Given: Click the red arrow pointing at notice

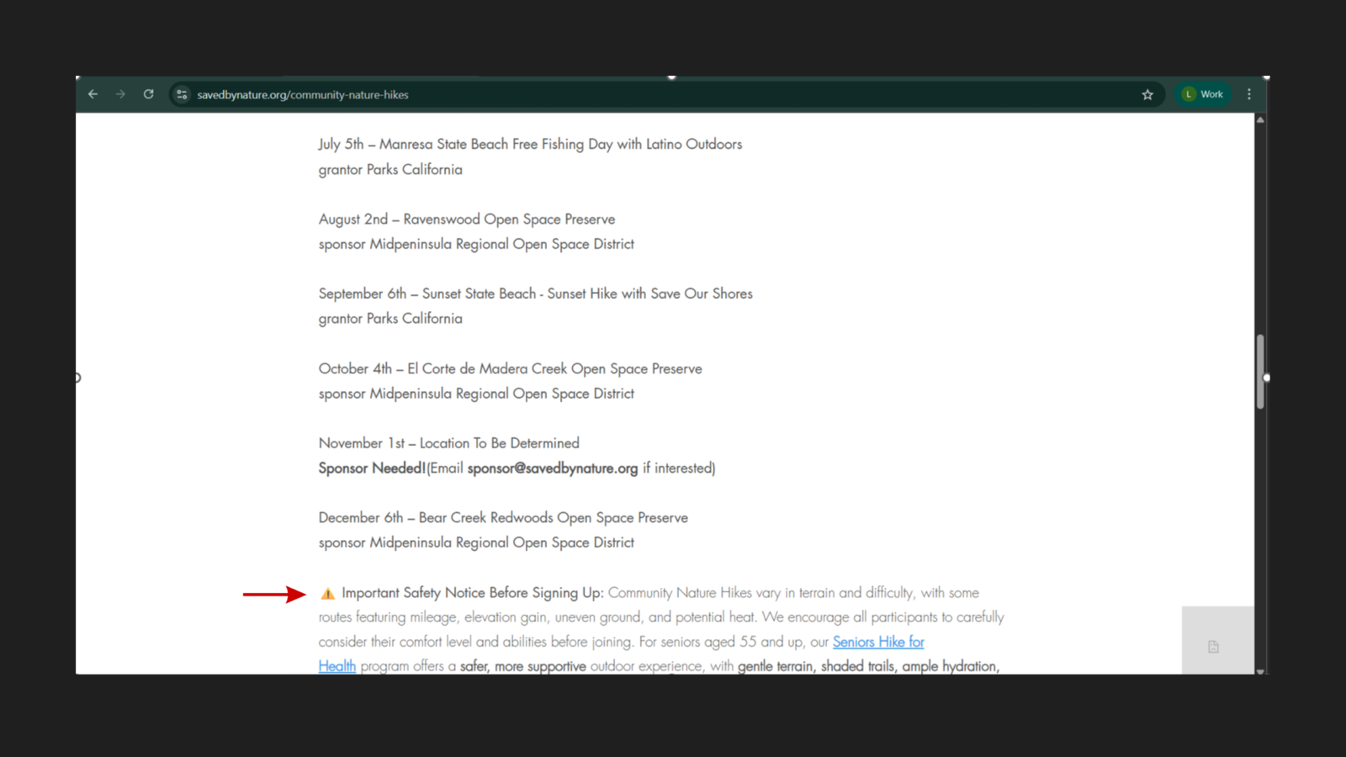Looking at the screenshot, I should point(274,594).
